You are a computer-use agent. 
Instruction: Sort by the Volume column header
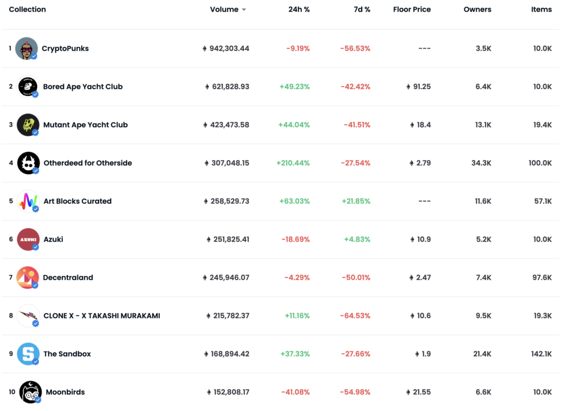point(224,9)
